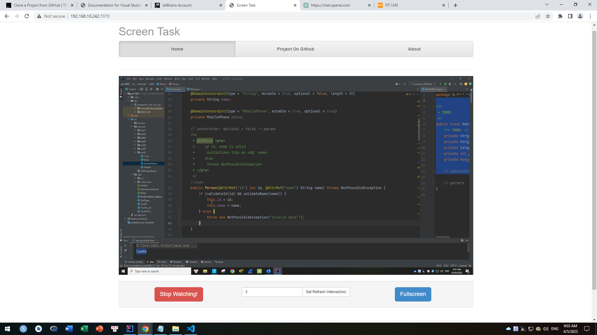The image size is (597, 335).
Task: Click the page vertical scrollbar
Action: (x=594, y=155)
